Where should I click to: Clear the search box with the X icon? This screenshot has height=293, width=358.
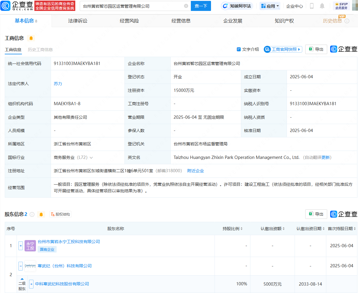click(186, 6)
